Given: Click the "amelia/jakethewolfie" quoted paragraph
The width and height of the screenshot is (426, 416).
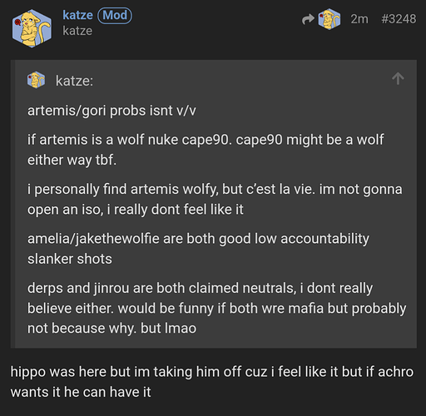Looking at the screenshot, I should coord(198,249).
